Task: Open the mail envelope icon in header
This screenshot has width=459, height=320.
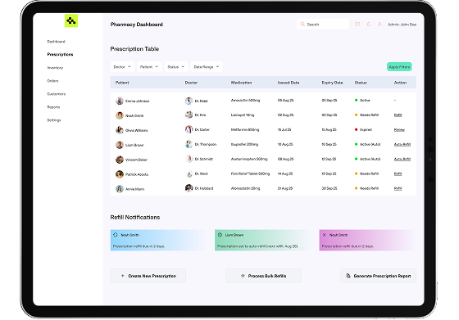Action: coord(357,25)
